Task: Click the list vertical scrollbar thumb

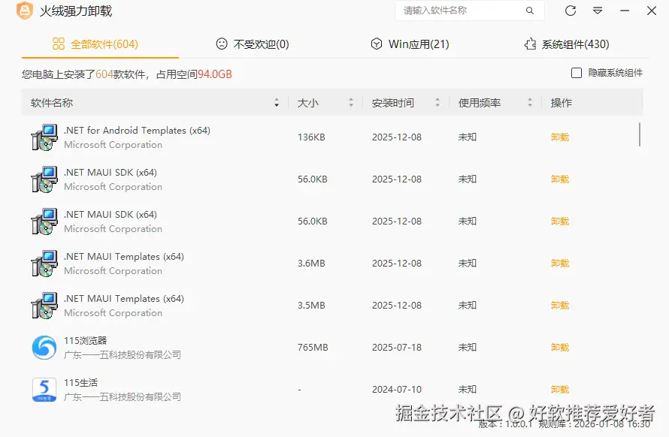Action: click(x=640, y=134)
